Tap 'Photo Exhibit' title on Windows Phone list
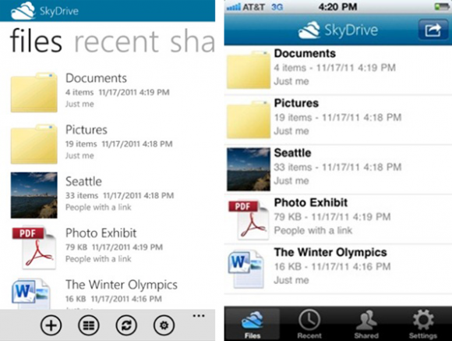 coord(101,233)
